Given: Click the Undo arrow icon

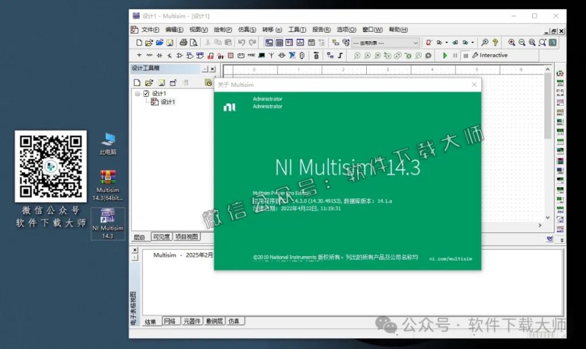Looking at the screenshot, I should 241,42.
